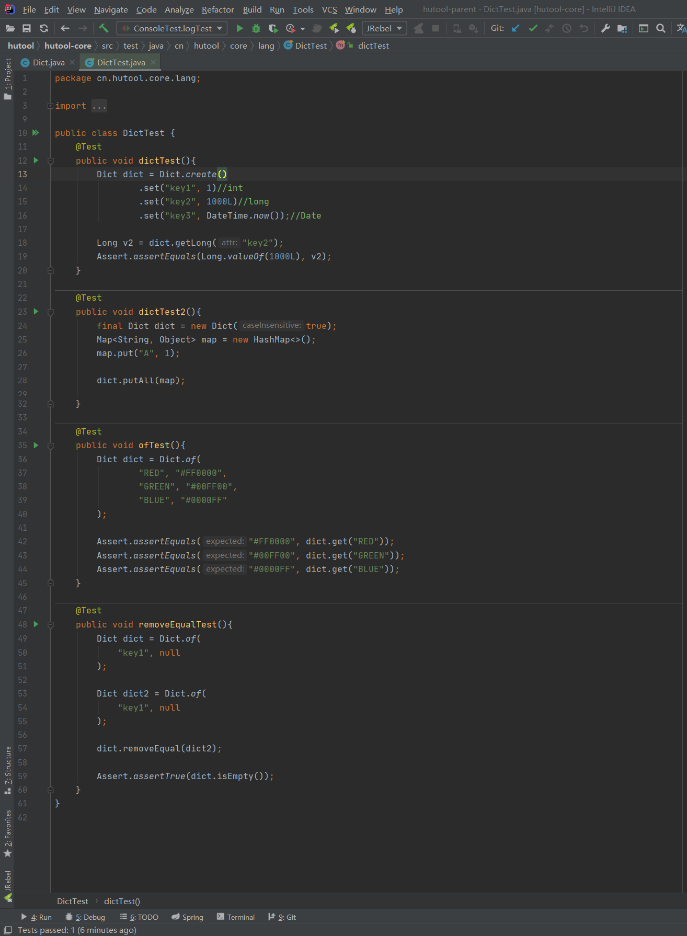687x936 pixels.
Task: Close the Dict.java tab
Action: coord(72,62)
